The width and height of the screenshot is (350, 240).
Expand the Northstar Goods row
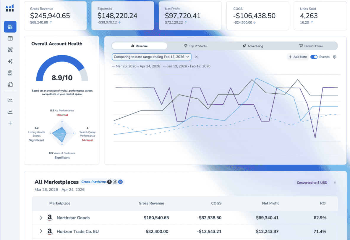[41, 218]
